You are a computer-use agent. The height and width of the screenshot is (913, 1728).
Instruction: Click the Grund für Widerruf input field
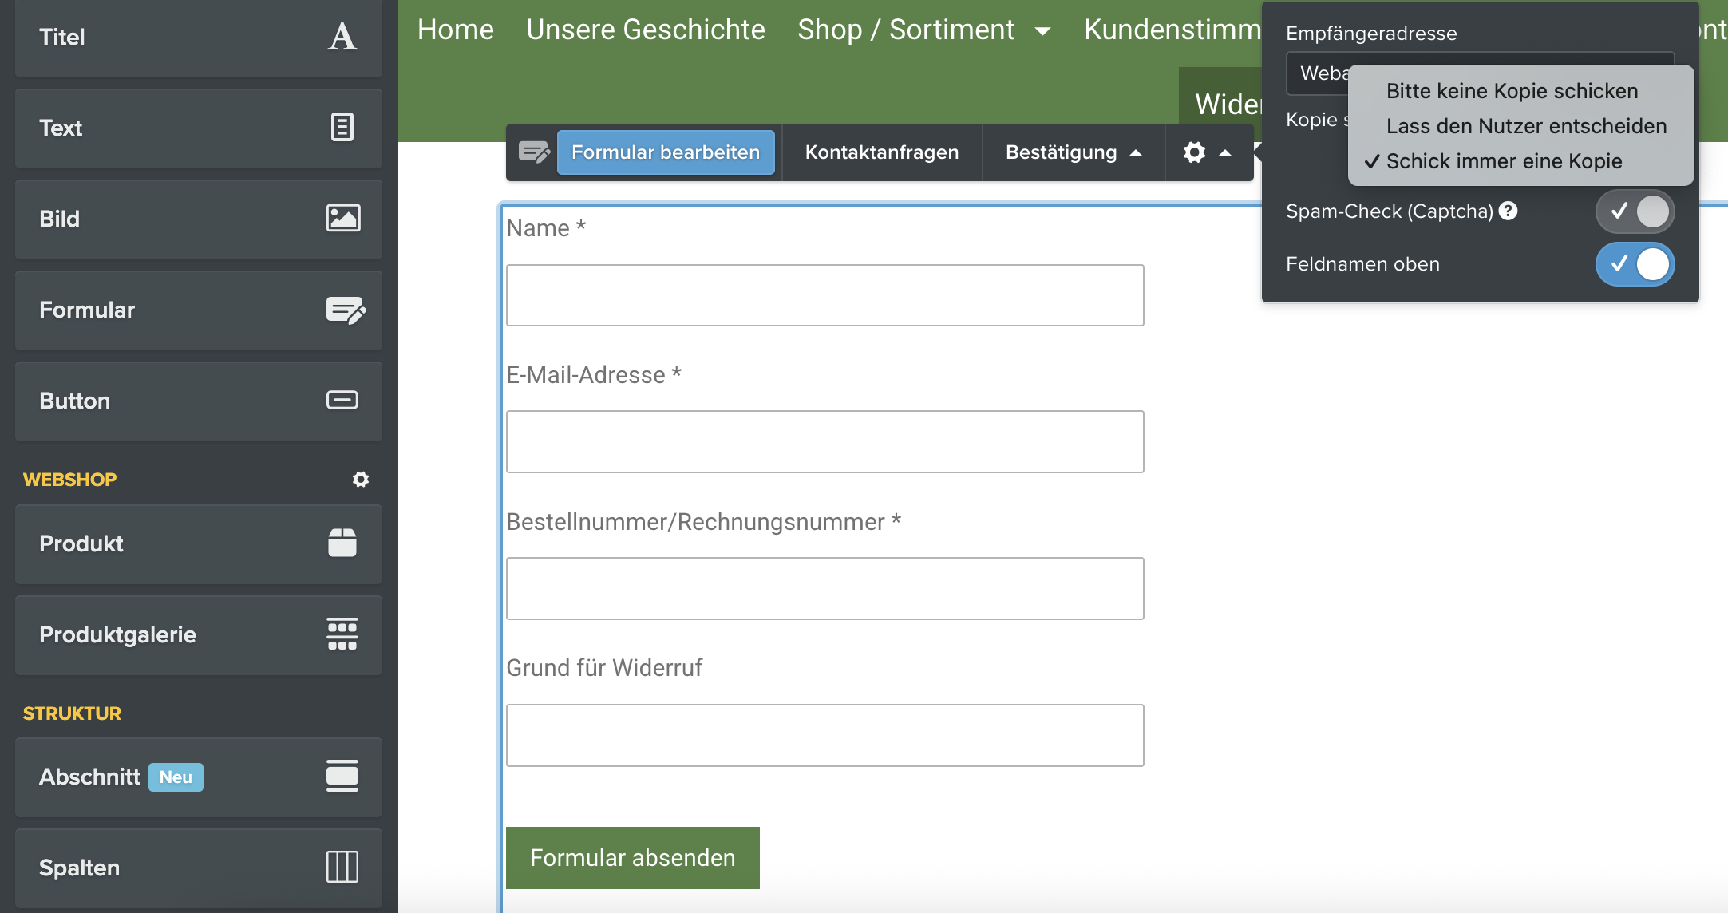click(825, 735)
